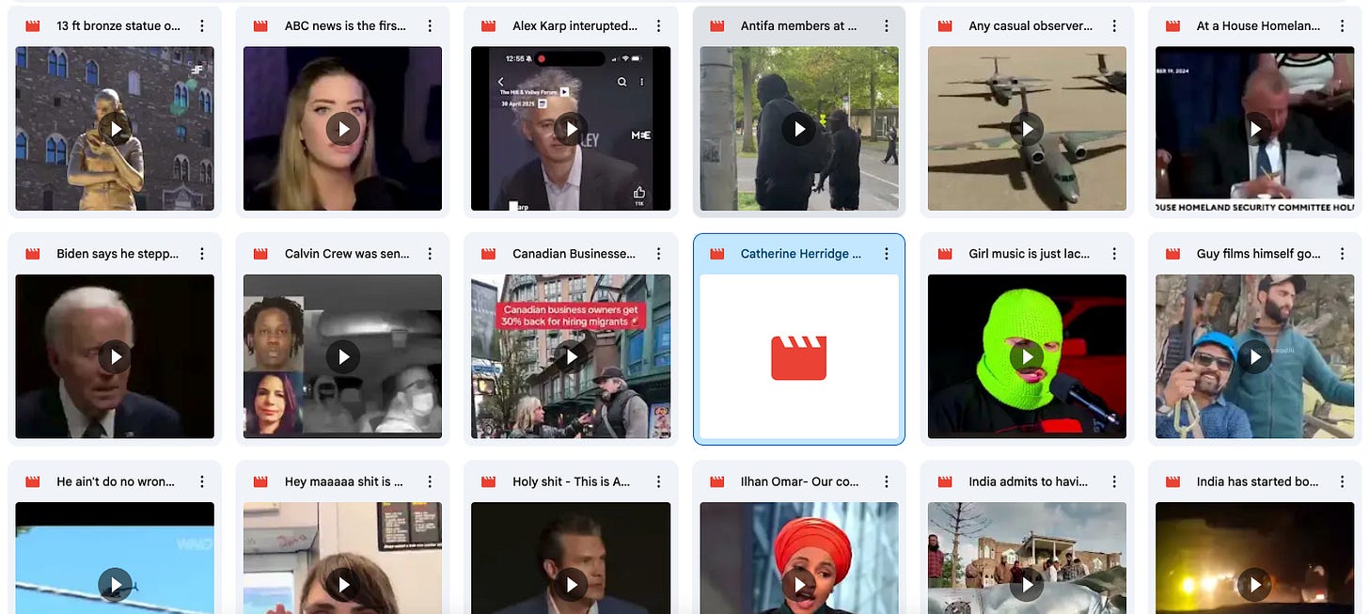Open more actions for "Hey maaaaa shit is ..."

430,481
